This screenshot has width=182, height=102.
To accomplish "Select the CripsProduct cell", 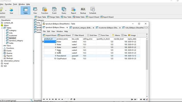I will (x=64, y=59).
